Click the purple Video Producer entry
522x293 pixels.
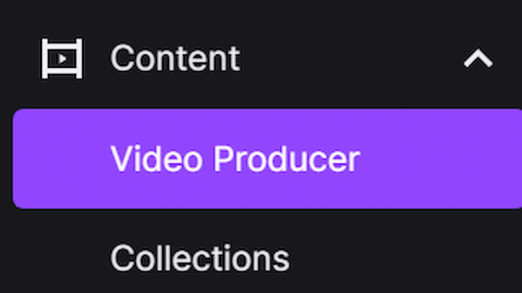235,159
